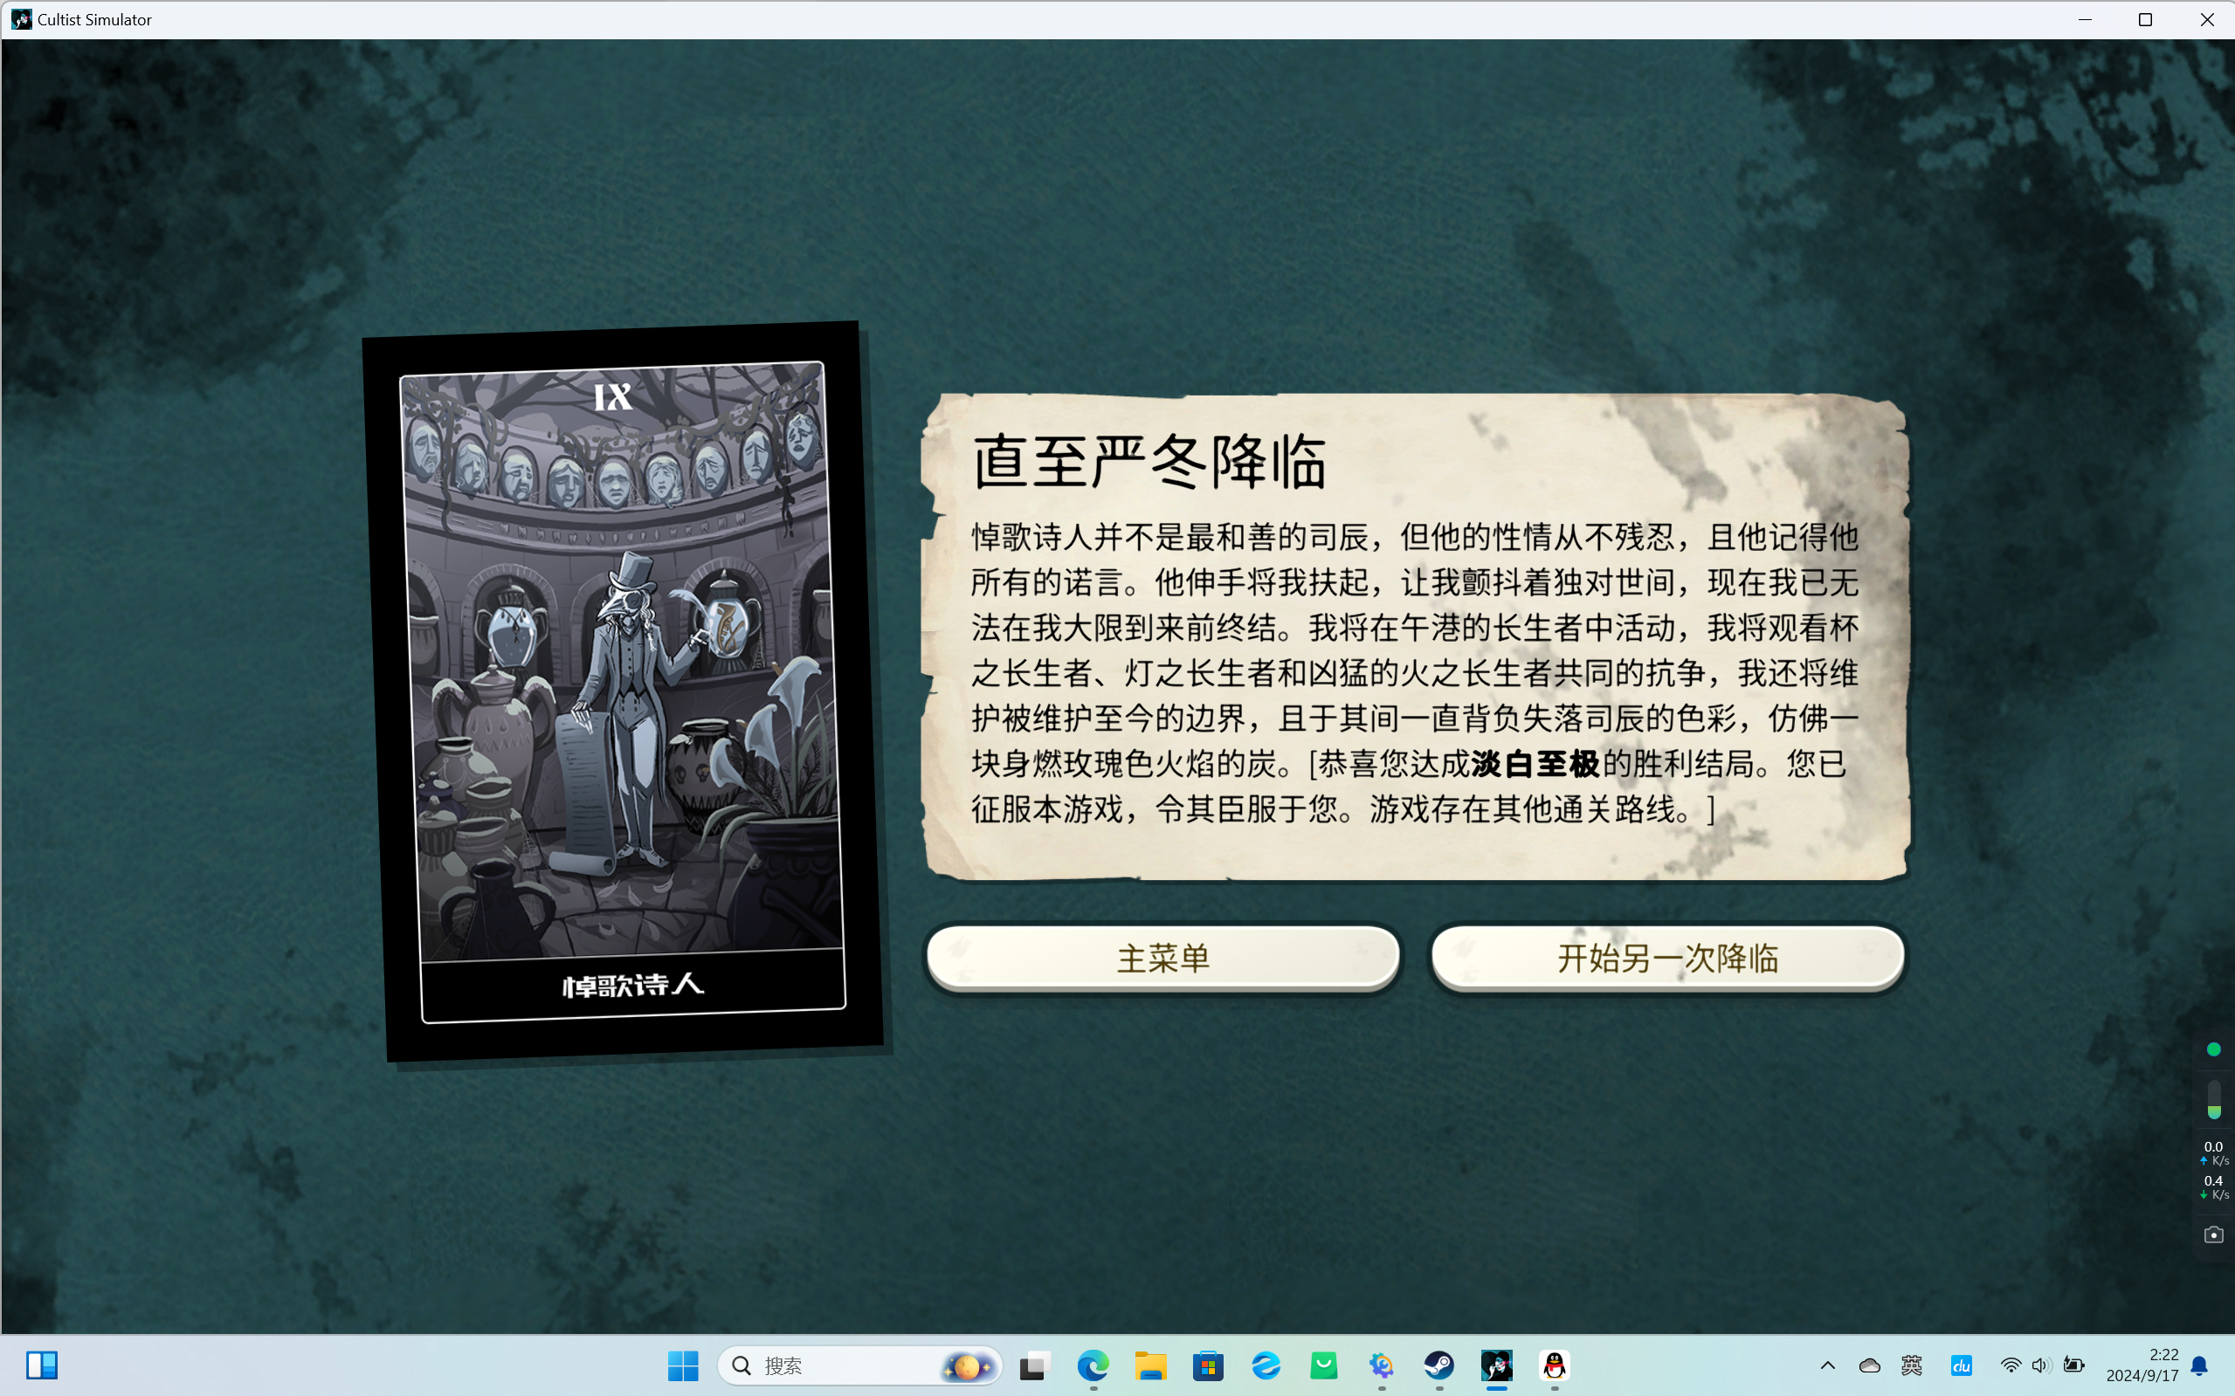
Task: Click the blue du tray icon
Action: click(1961, 1365)
